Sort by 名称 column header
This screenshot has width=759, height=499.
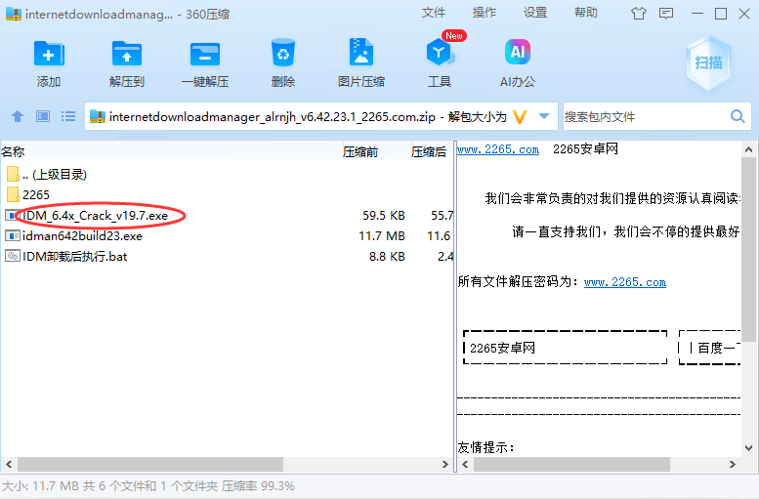[x=13, y=152]
